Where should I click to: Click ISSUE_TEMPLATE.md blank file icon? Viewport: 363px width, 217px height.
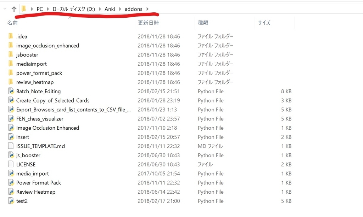pos(11,146)
